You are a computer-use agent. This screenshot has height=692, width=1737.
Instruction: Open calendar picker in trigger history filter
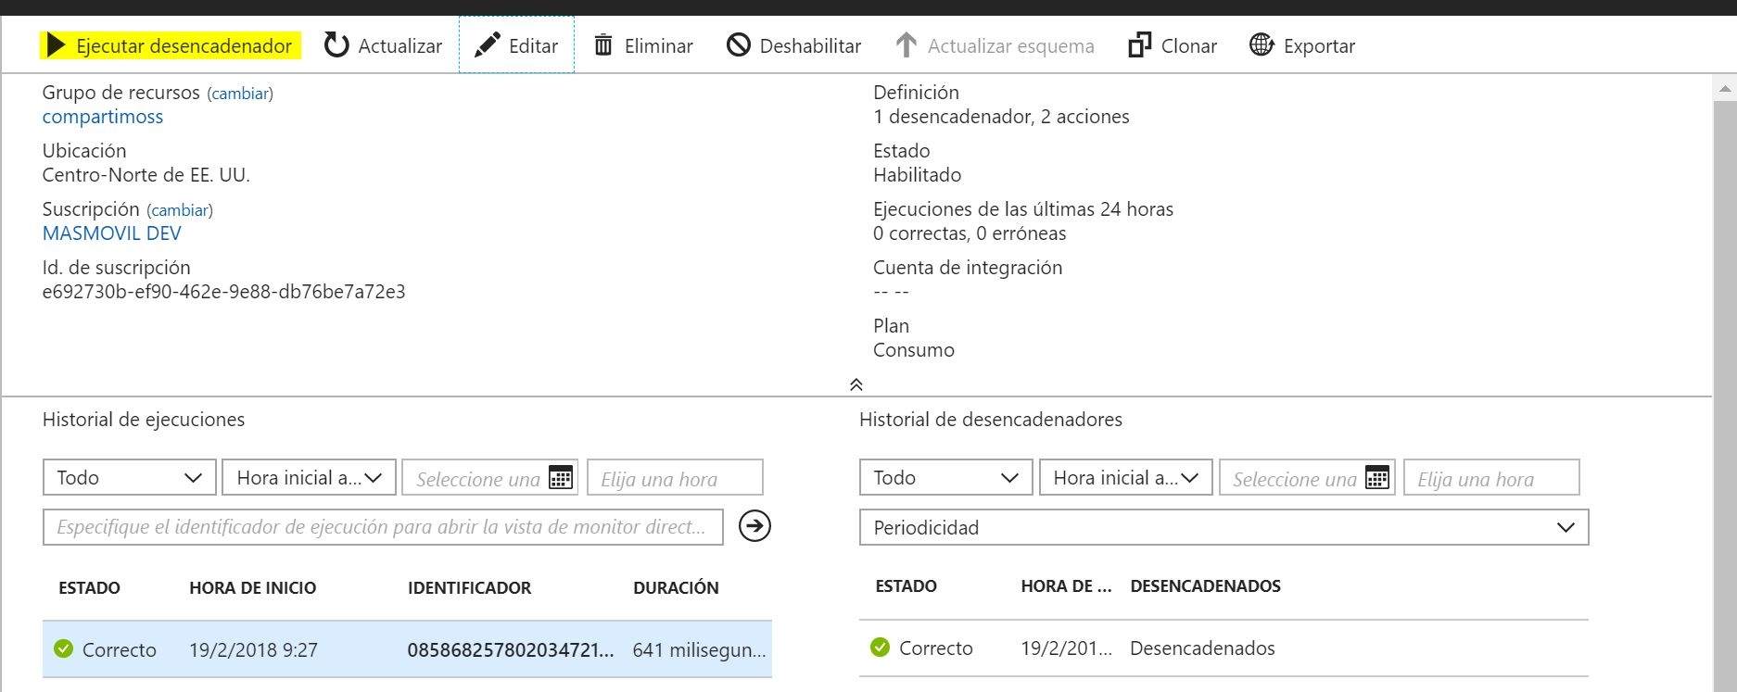(1377, 478)
